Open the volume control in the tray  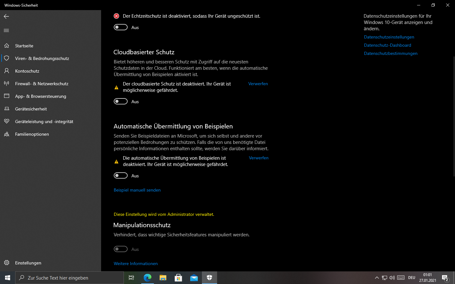392,278
